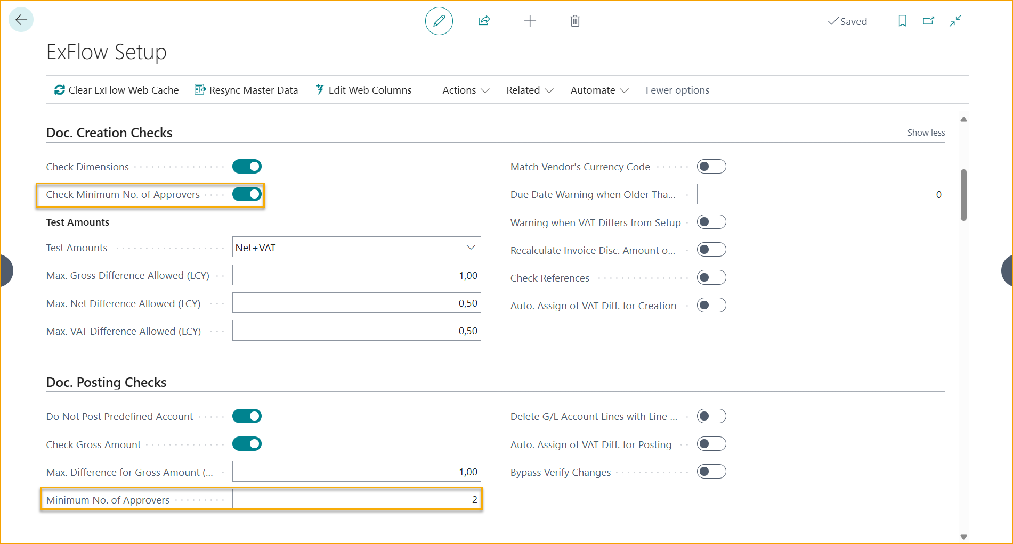This screenshot has width=1013, height=544.
Task: Click the Automate menu
Action: (598, 90)
